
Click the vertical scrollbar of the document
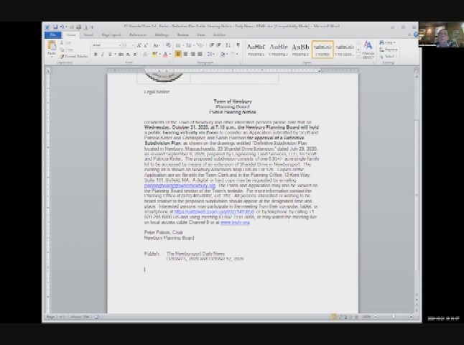pos(418,180)
